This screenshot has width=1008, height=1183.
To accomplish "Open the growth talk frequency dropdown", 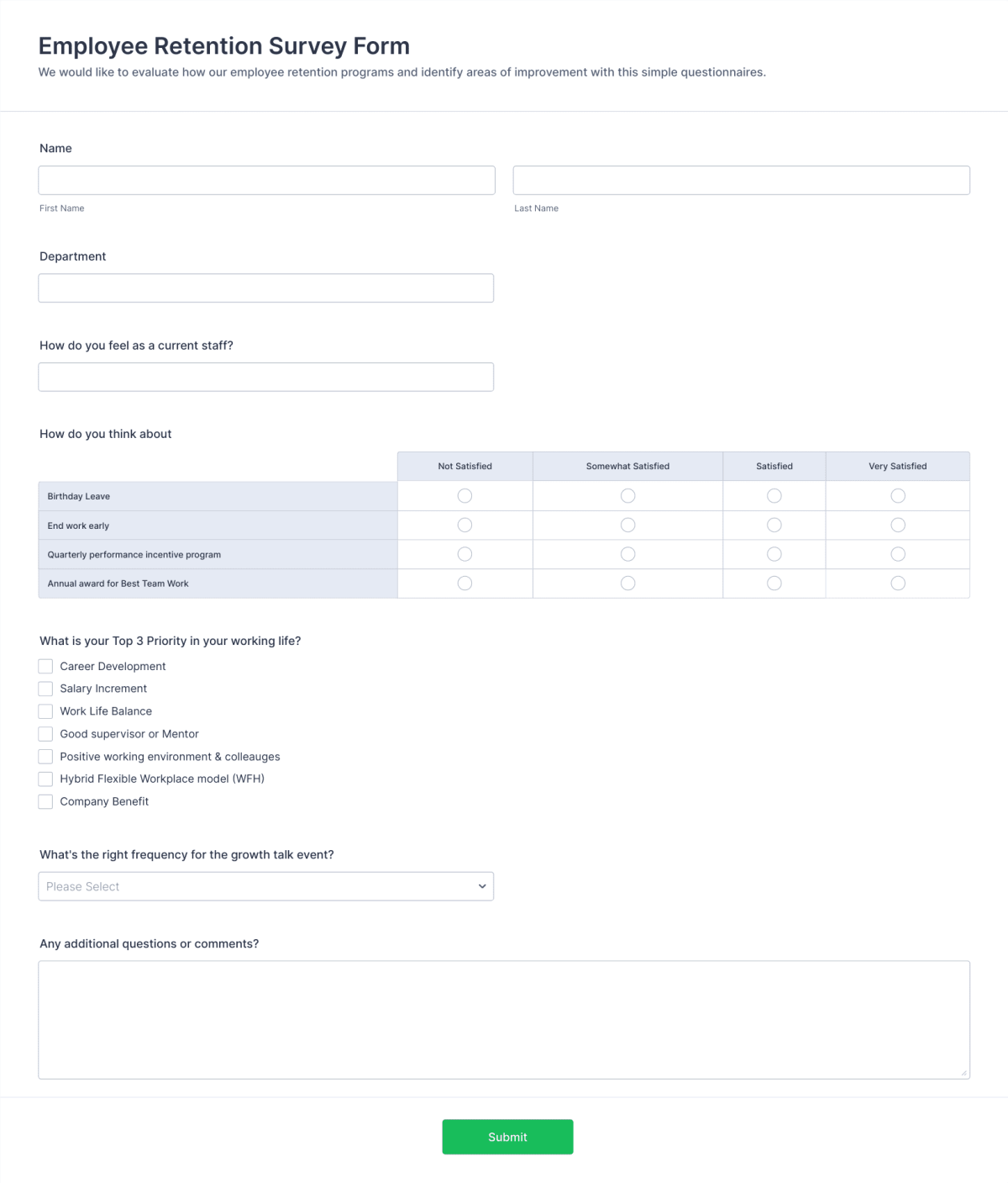I will (265, 886).
